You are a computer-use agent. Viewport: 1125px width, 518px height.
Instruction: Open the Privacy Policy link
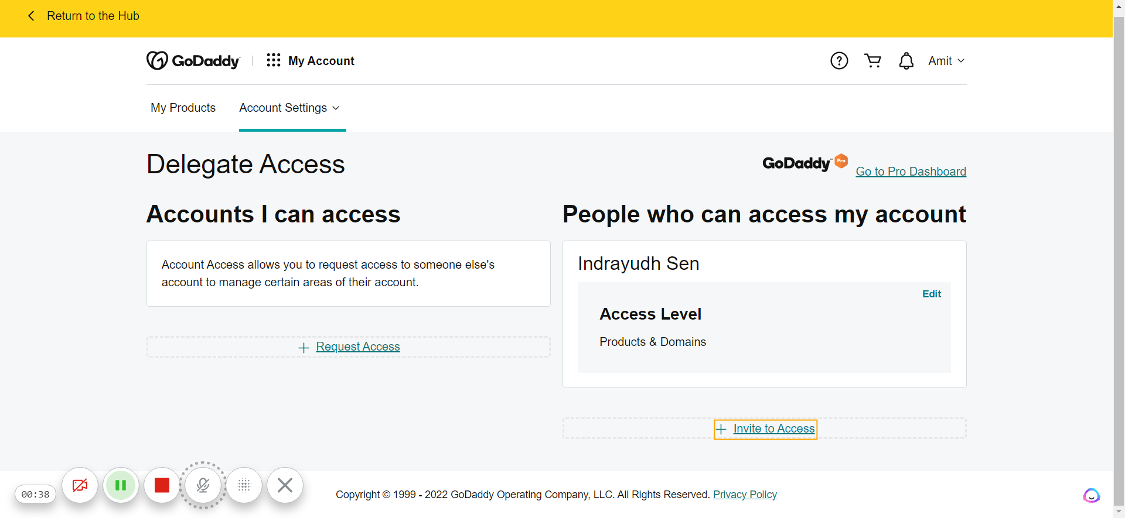(745, 495)
